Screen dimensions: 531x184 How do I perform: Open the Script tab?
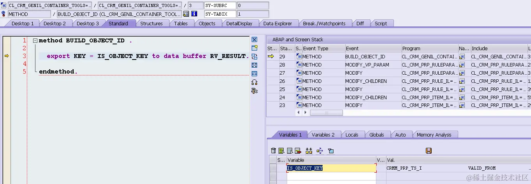pos(381,23)
